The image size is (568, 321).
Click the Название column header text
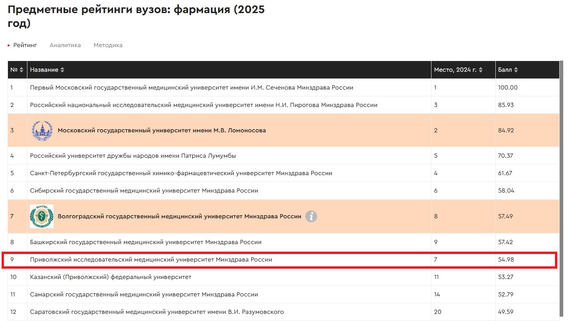tap(44, 70)
